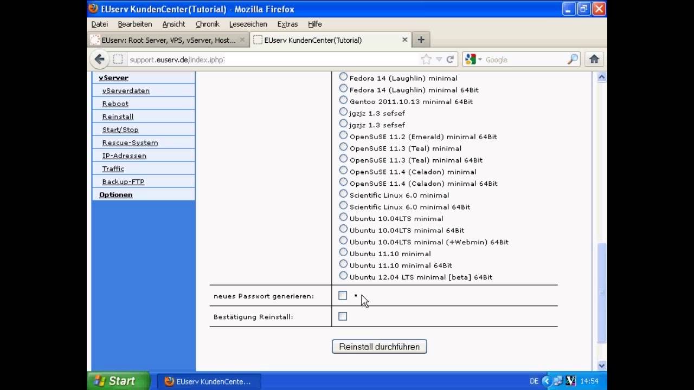The height and width of the screenshot is (390, 694).
Task: Click the search magnifier icon
Action: (573, 60)
